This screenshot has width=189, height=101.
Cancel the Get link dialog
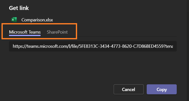point(128,89)
